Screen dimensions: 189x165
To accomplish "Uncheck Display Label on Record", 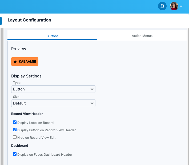I will pos(15,123).
